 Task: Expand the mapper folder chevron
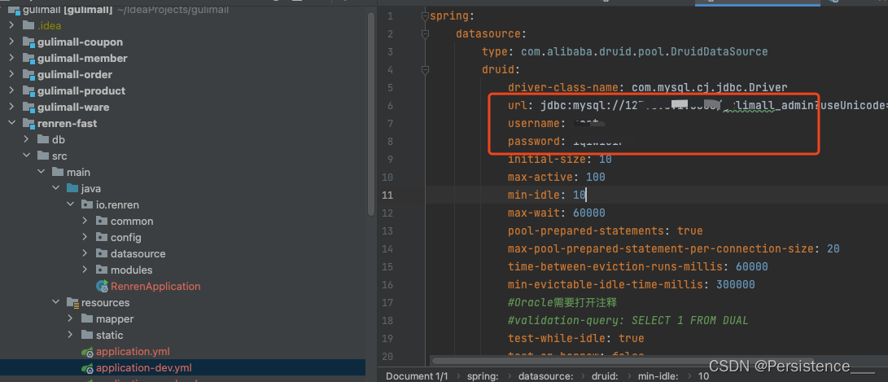70,319
